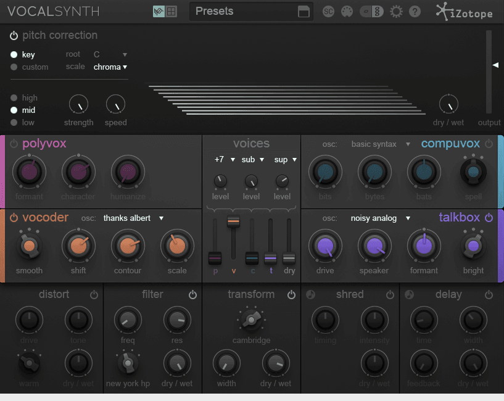Enable the polyvox module power
Viewport: 504px width, 401px height.
pos(14,144)
